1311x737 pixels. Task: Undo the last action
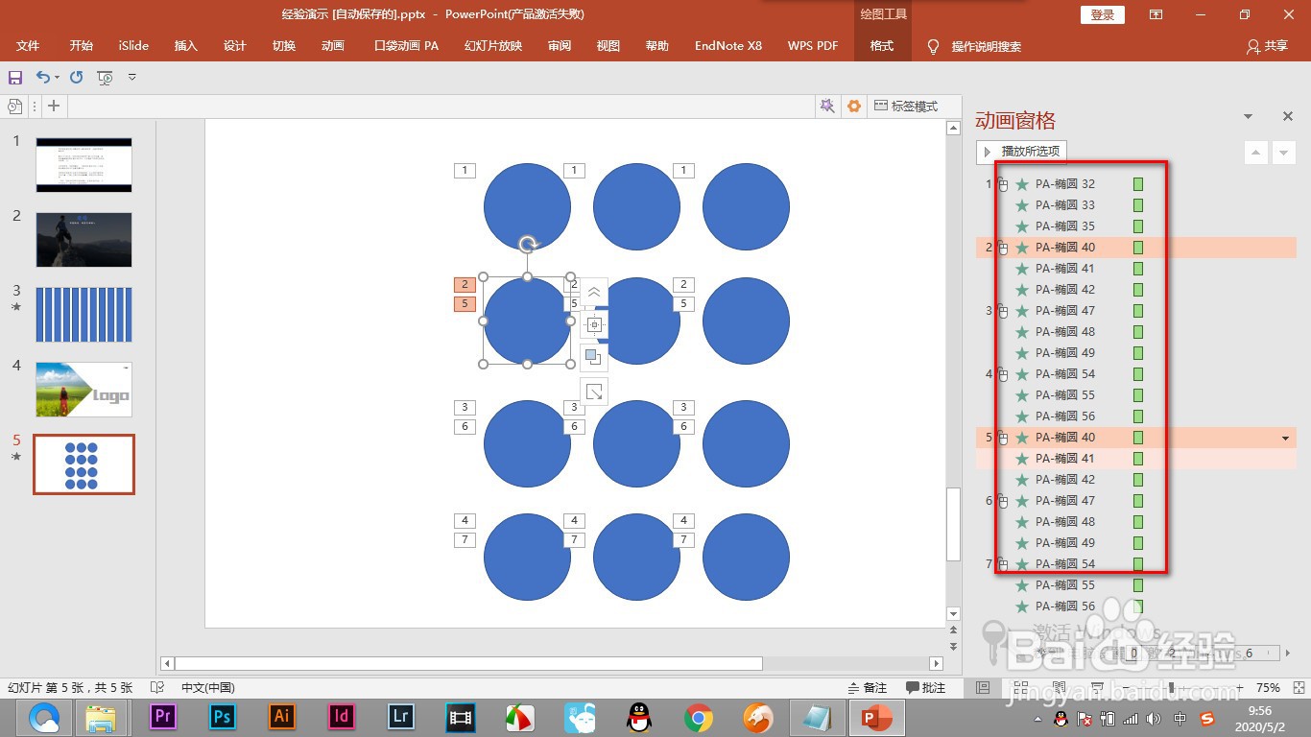click(x=42, y=77)
